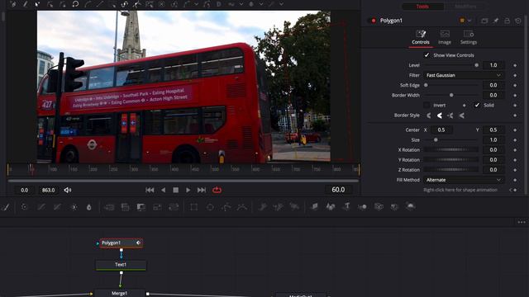Viewport: 529px width, 297px height.
Task: Play the clip forward
Action: pyautogui.click(x=188, y=190)
